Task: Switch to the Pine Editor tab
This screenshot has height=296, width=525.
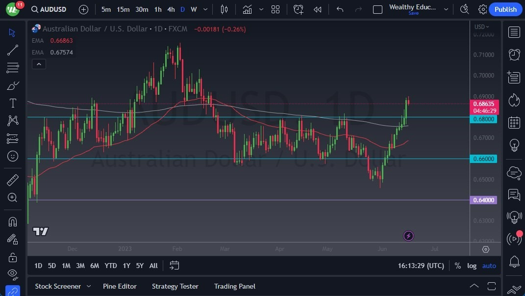Action: (x=120, y=286)
